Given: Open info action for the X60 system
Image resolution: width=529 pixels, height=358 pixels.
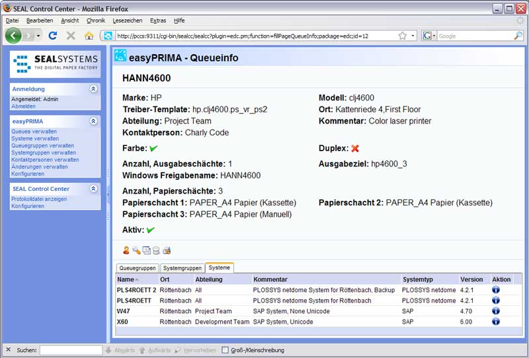Looking at the screenshot, I should [x=496, y=322].
